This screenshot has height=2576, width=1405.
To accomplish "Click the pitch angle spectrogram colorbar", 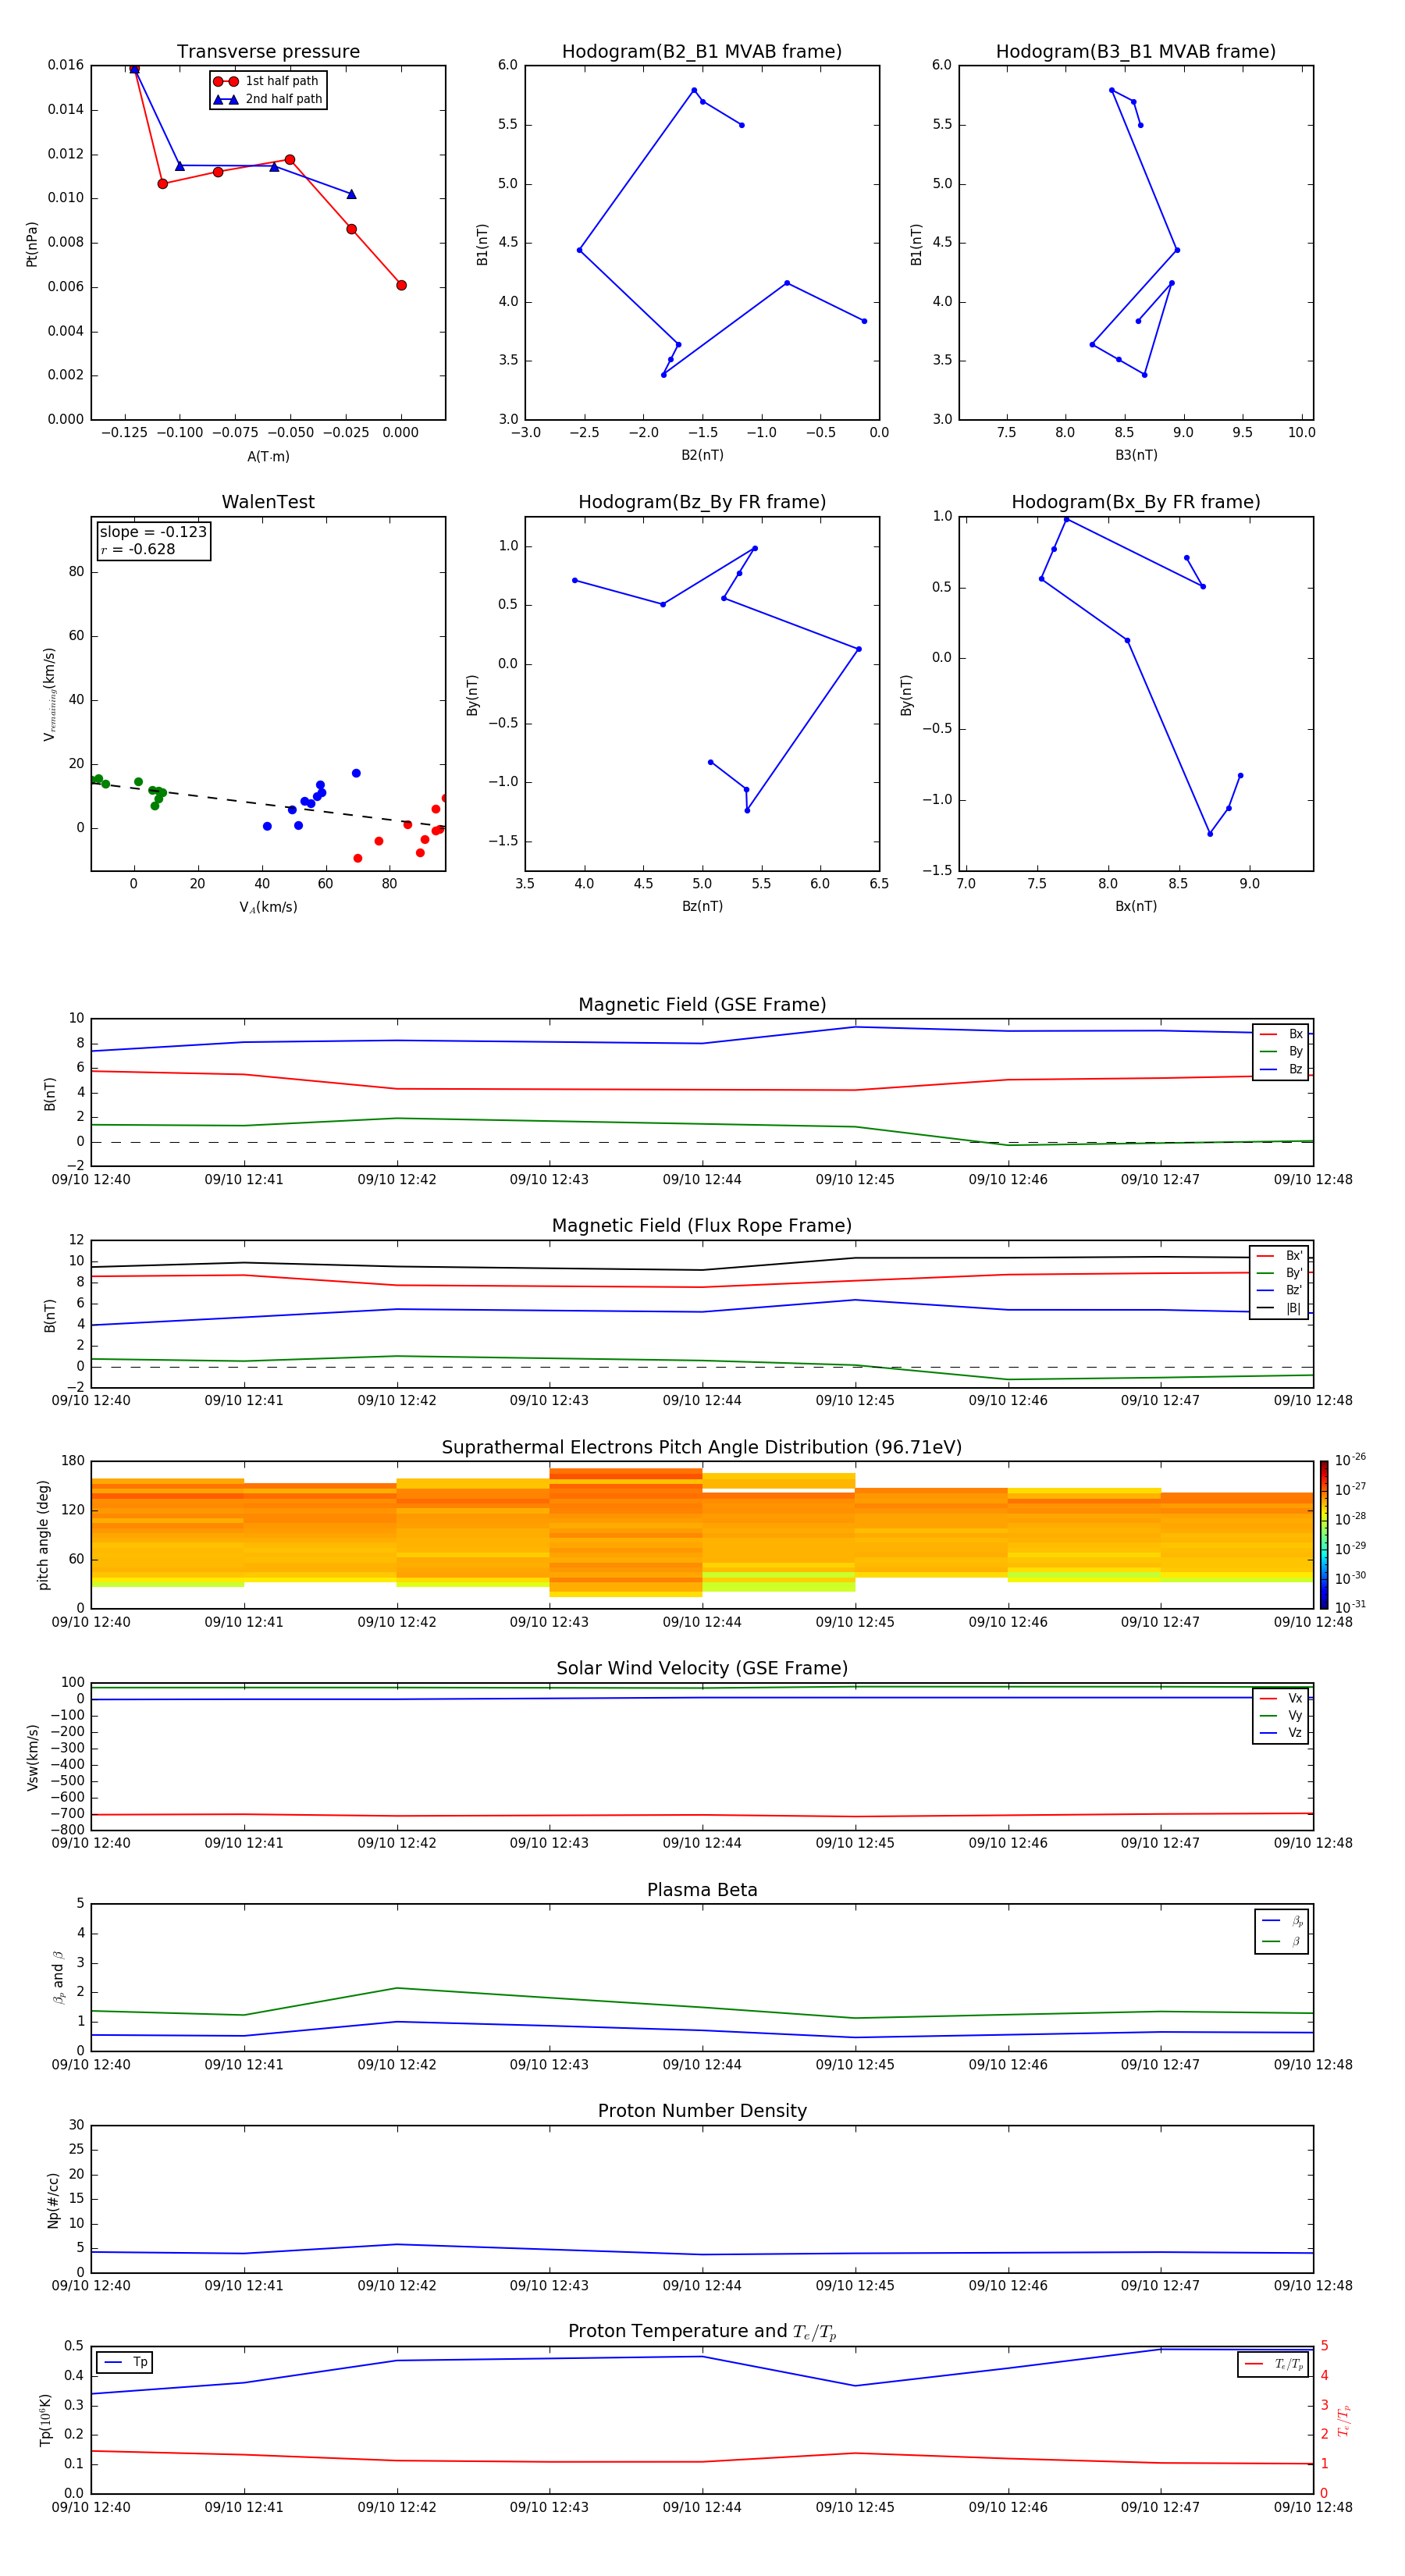I will [1324, 1534].
